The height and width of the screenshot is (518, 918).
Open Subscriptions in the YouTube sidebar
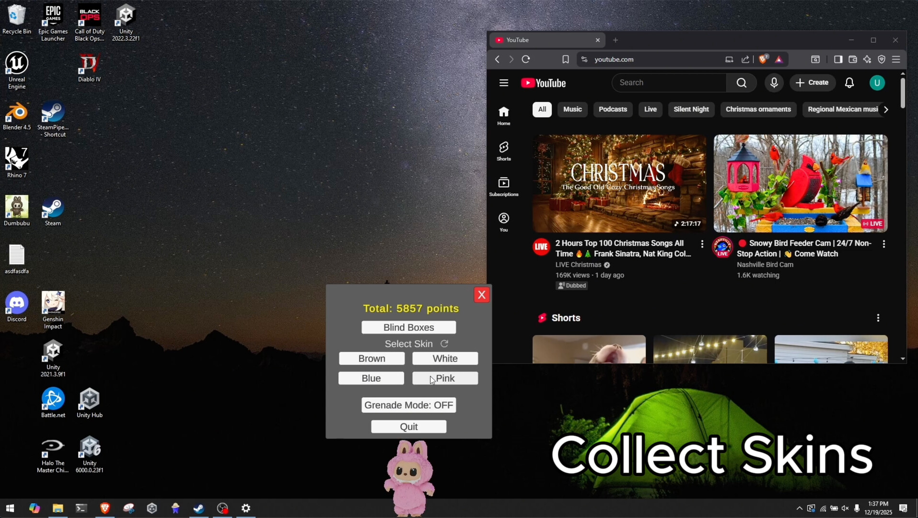(503, 186)
